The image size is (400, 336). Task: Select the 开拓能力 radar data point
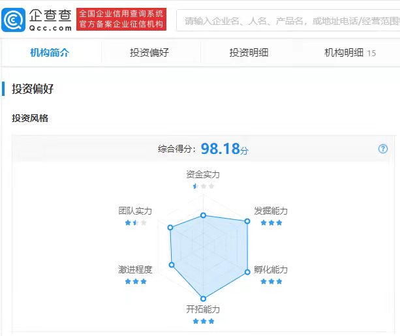[203, 299]
